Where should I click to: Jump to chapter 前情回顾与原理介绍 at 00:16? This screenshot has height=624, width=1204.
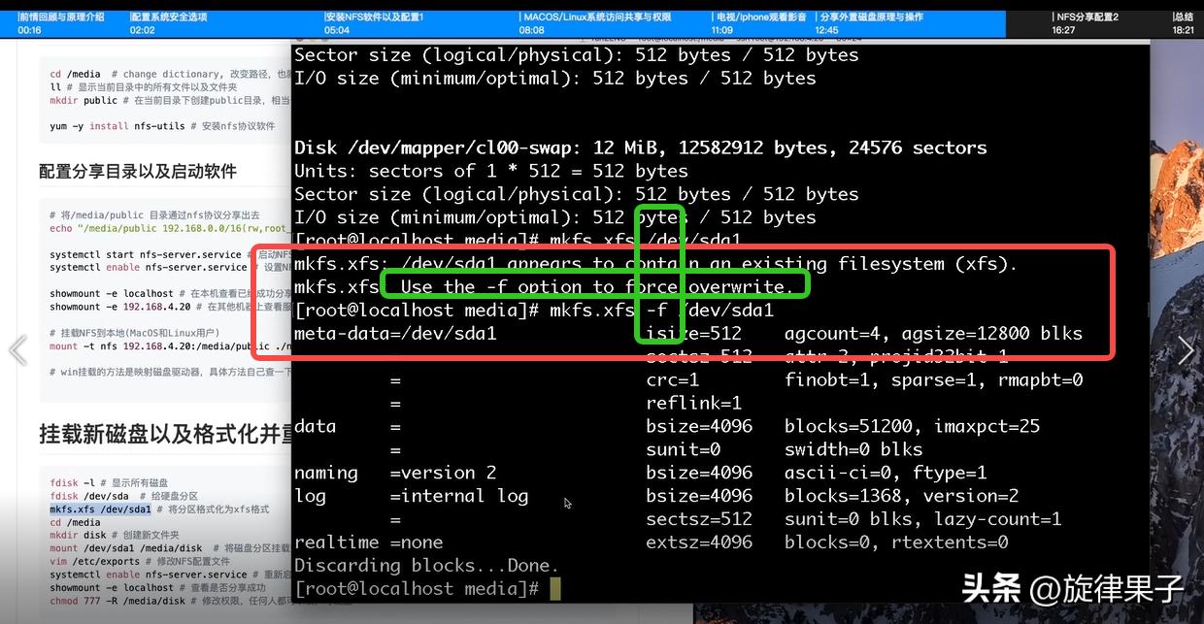61,23
